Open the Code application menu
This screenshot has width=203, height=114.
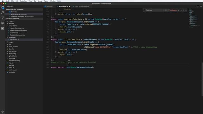7,1
